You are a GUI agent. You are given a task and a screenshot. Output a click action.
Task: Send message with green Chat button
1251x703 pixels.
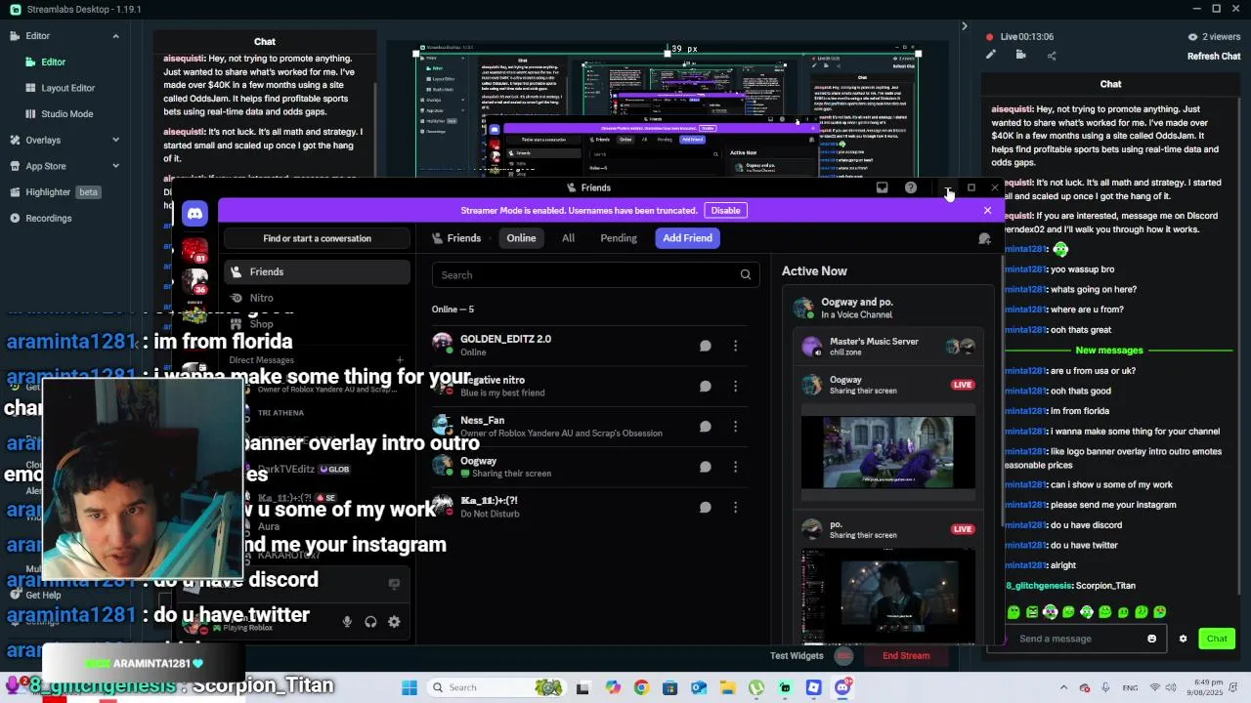[x=1217, y=639]
